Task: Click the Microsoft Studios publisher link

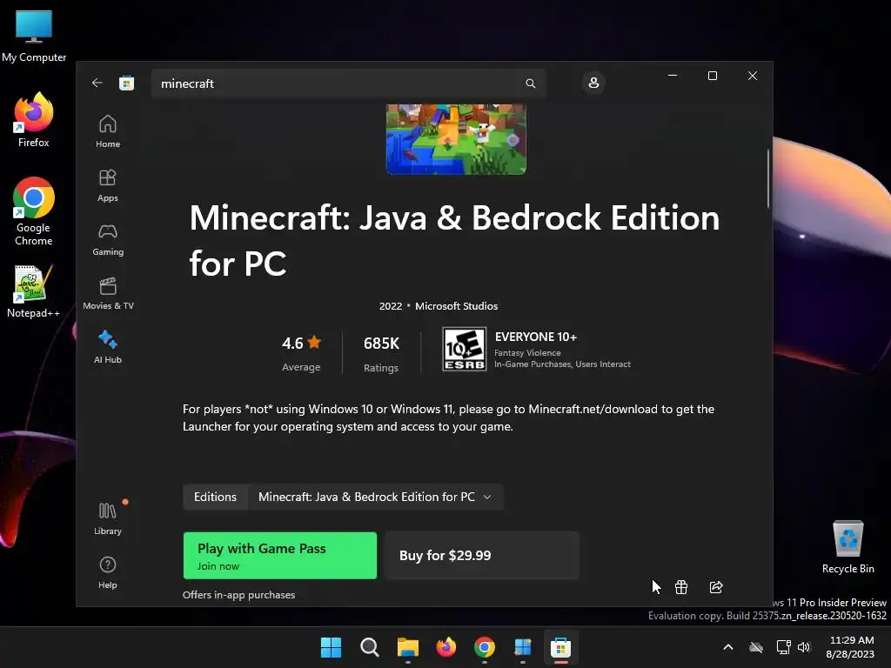Action: point(456,306)
